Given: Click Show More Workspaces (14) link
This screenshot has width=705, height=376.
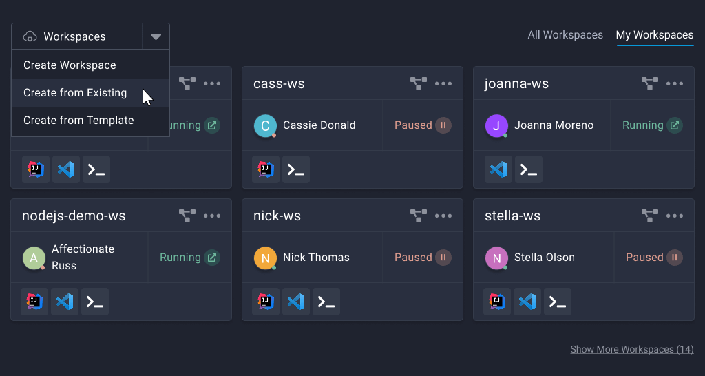Looking at the screenshot, I should tap(631, 349).
